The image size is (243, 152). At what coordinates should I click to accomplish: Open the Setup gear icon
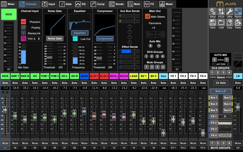click(213, 12)
